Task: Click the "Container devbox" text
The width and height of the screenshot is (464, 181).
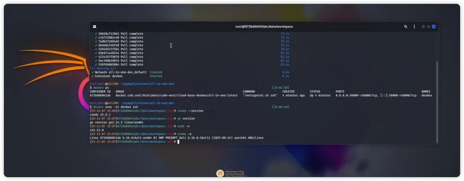Action: [x=109, y=76]
